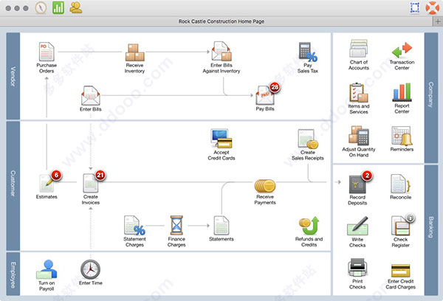Add a new tab with plus button
This screenshot has height=301, width=443.
[438, 21]
